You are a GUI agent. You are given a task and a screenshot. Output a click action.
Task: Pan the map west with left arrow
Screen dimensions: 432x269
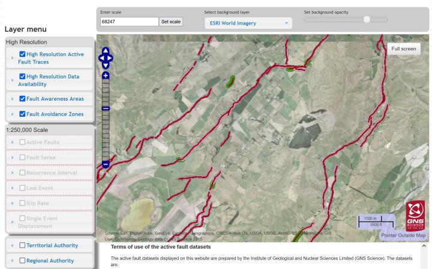point(101,58)
